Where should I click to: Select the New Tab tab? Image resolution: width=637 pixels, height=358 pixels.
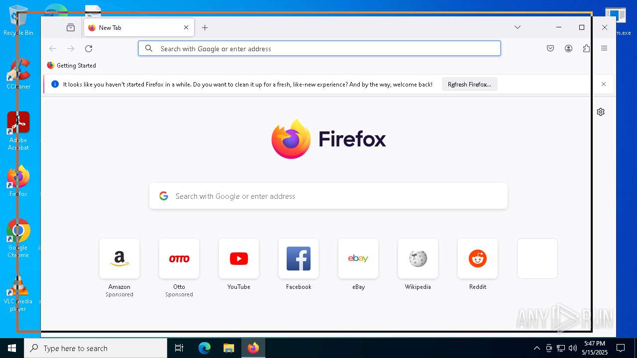tap(139, 28)
